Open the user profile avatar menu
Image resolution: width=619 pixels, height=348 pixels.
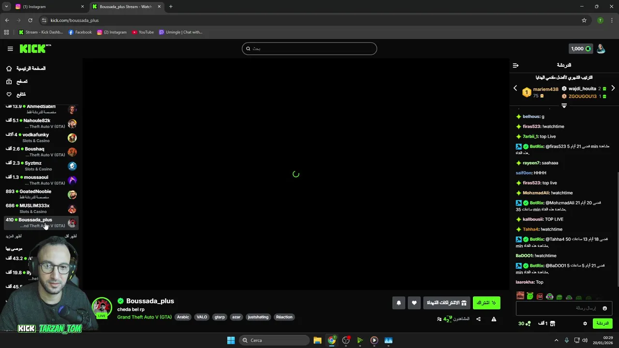coord(601,48)
